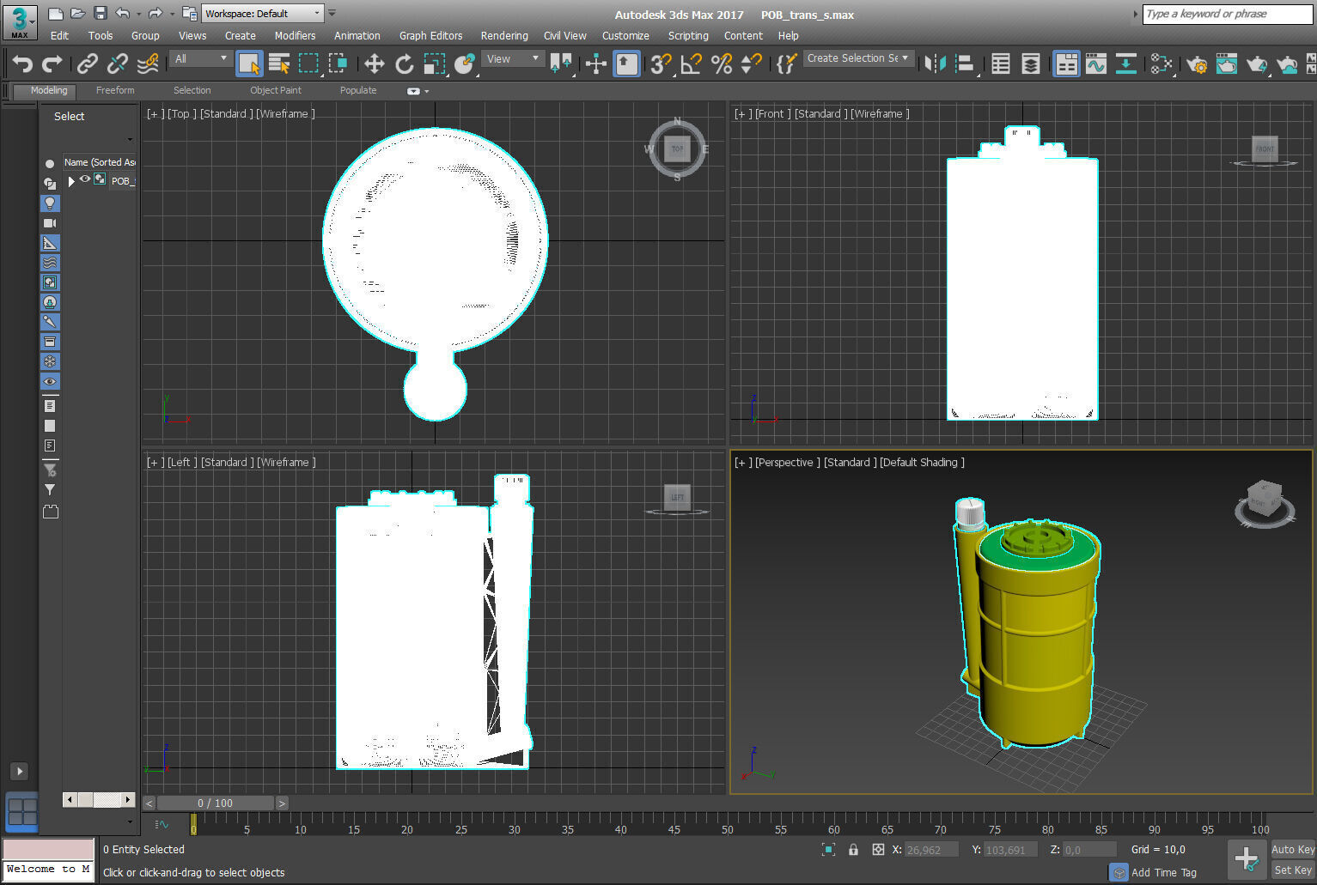This screenshot has height=885, width=1317.
Task: Click Add Time Tag label
Action: tap(1163, 872)
